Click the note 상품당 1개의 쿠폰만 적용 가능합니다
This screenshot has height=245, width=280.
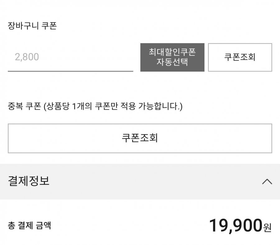113,107
